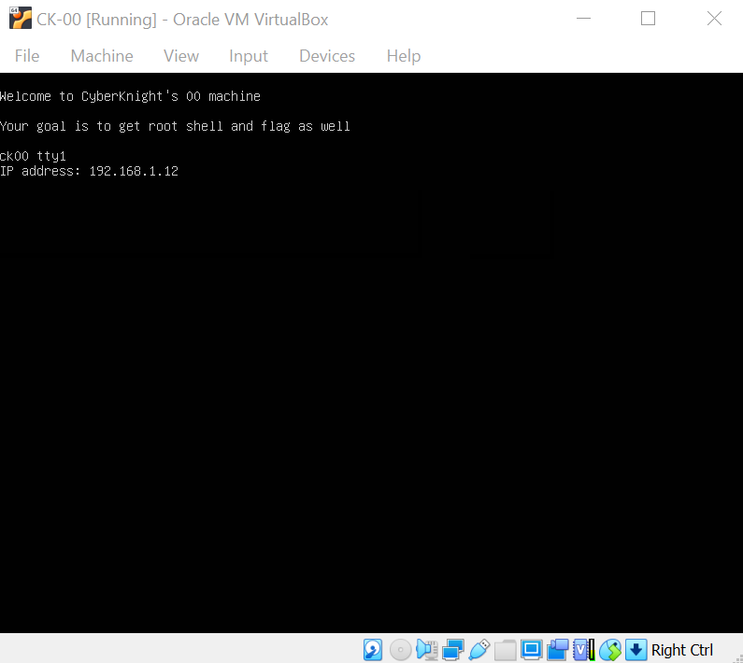Image resolution: width=743 pixels, height=663 pixels.
Task: Click the network adapters status icon
Action: tap(453, 650)
